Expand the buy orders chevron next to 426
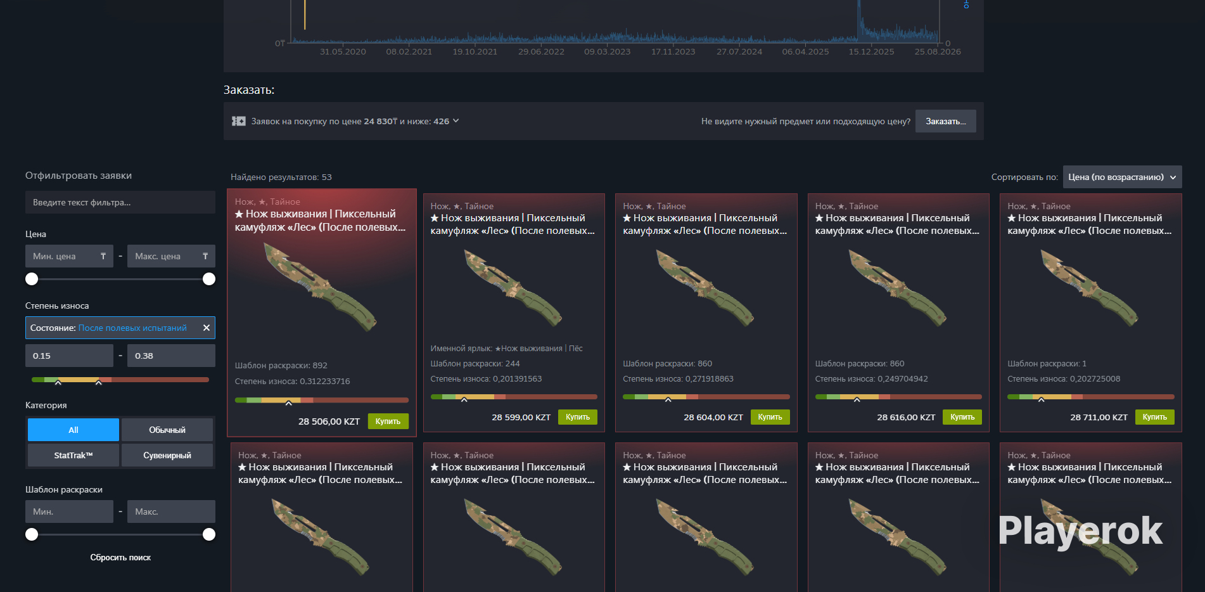This screenshot has width=1205, height=592. click(456, 120)
